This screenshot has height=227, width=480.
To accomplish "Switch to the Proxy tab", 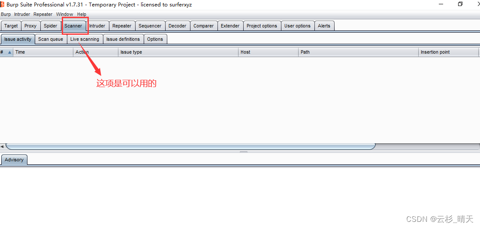I will pos(30,26).
